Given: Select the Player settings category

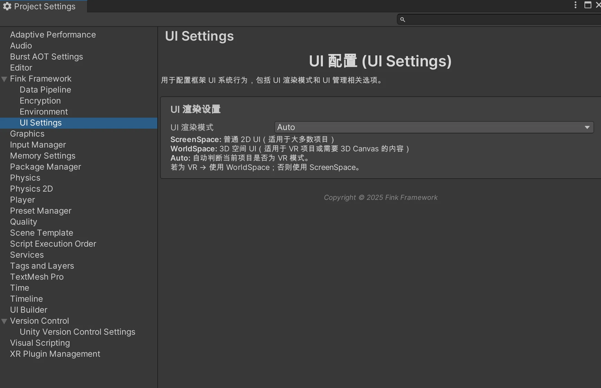Looking at the screenshot, I should click(x=22, y=200).
